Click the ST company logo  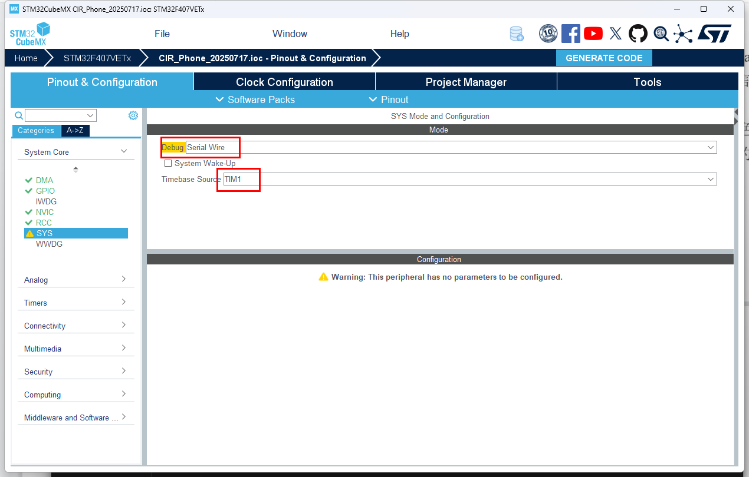tap(714, 34)
